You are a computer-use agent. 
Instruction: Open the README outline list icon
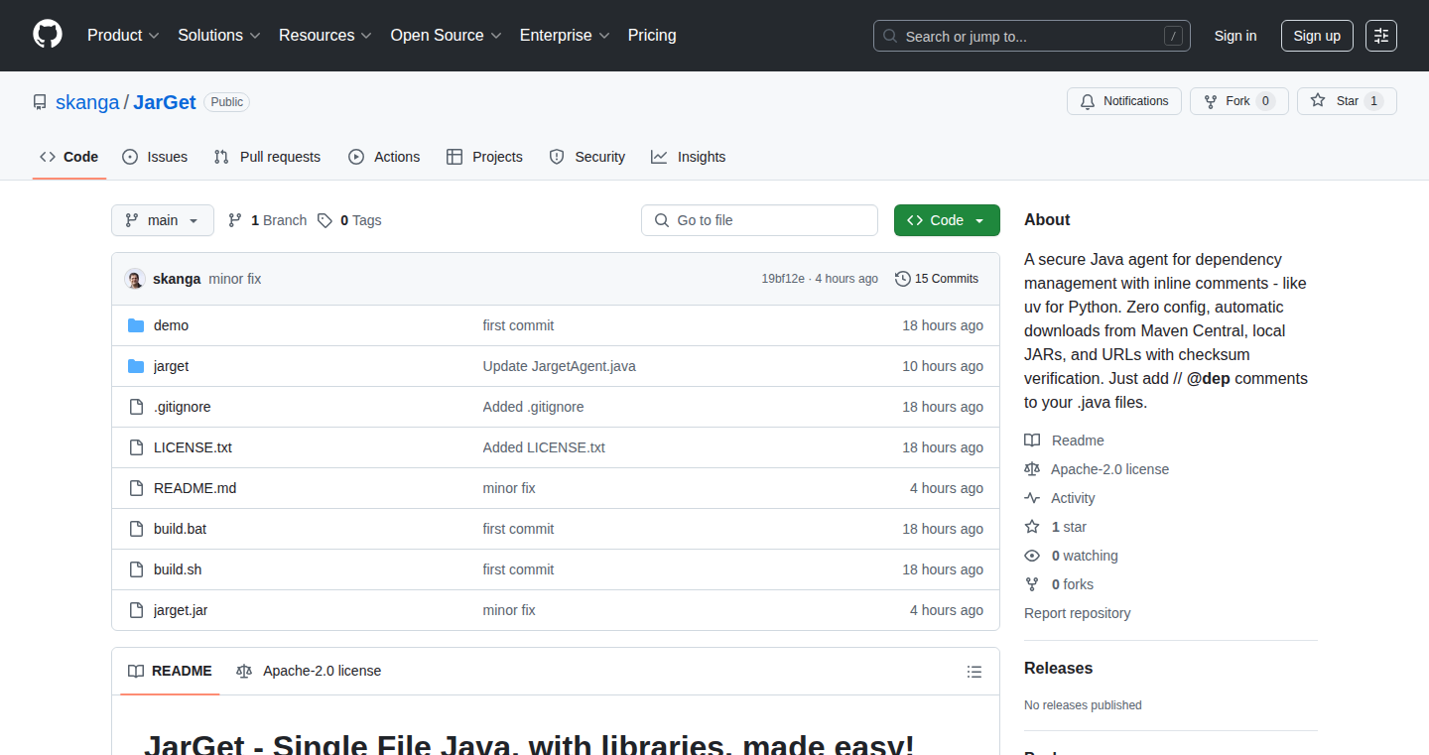click(974, 672)
